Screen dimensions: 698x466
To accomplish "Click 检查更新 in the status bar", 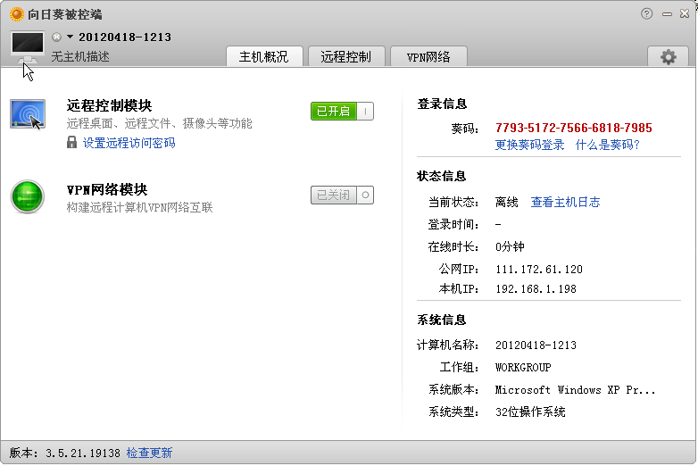I will (149, 453).
